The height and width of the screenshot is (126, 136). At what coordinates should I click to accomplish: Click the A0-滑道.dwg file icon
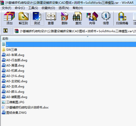(x=4, y=65)
